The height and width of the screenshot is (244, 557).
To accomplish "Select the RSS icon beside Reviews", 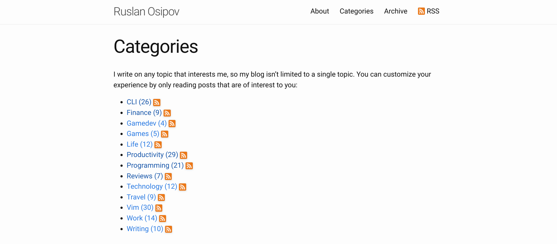I will 168,176.
